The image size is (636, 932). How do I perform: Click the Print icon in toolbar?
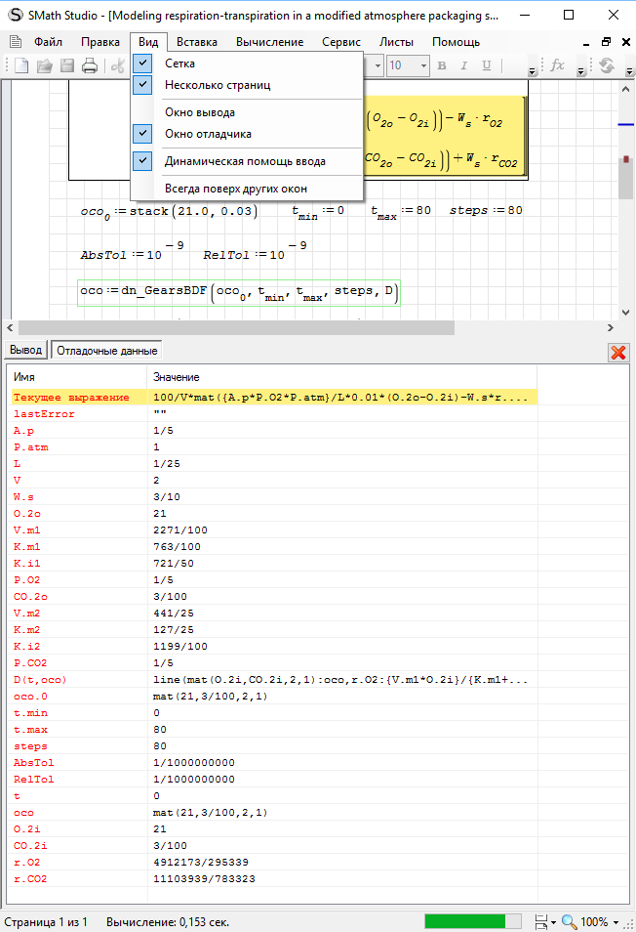coord(90,65)
